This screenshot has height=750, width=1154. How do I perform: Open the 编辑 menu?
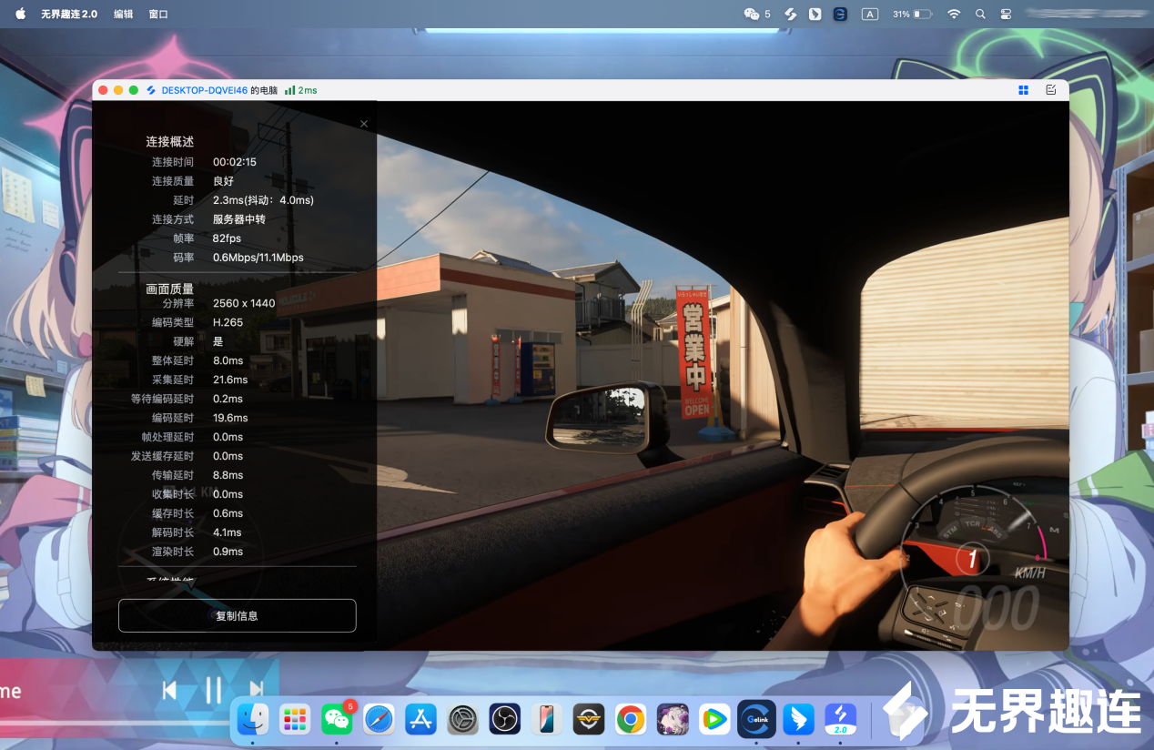point(123,14)
